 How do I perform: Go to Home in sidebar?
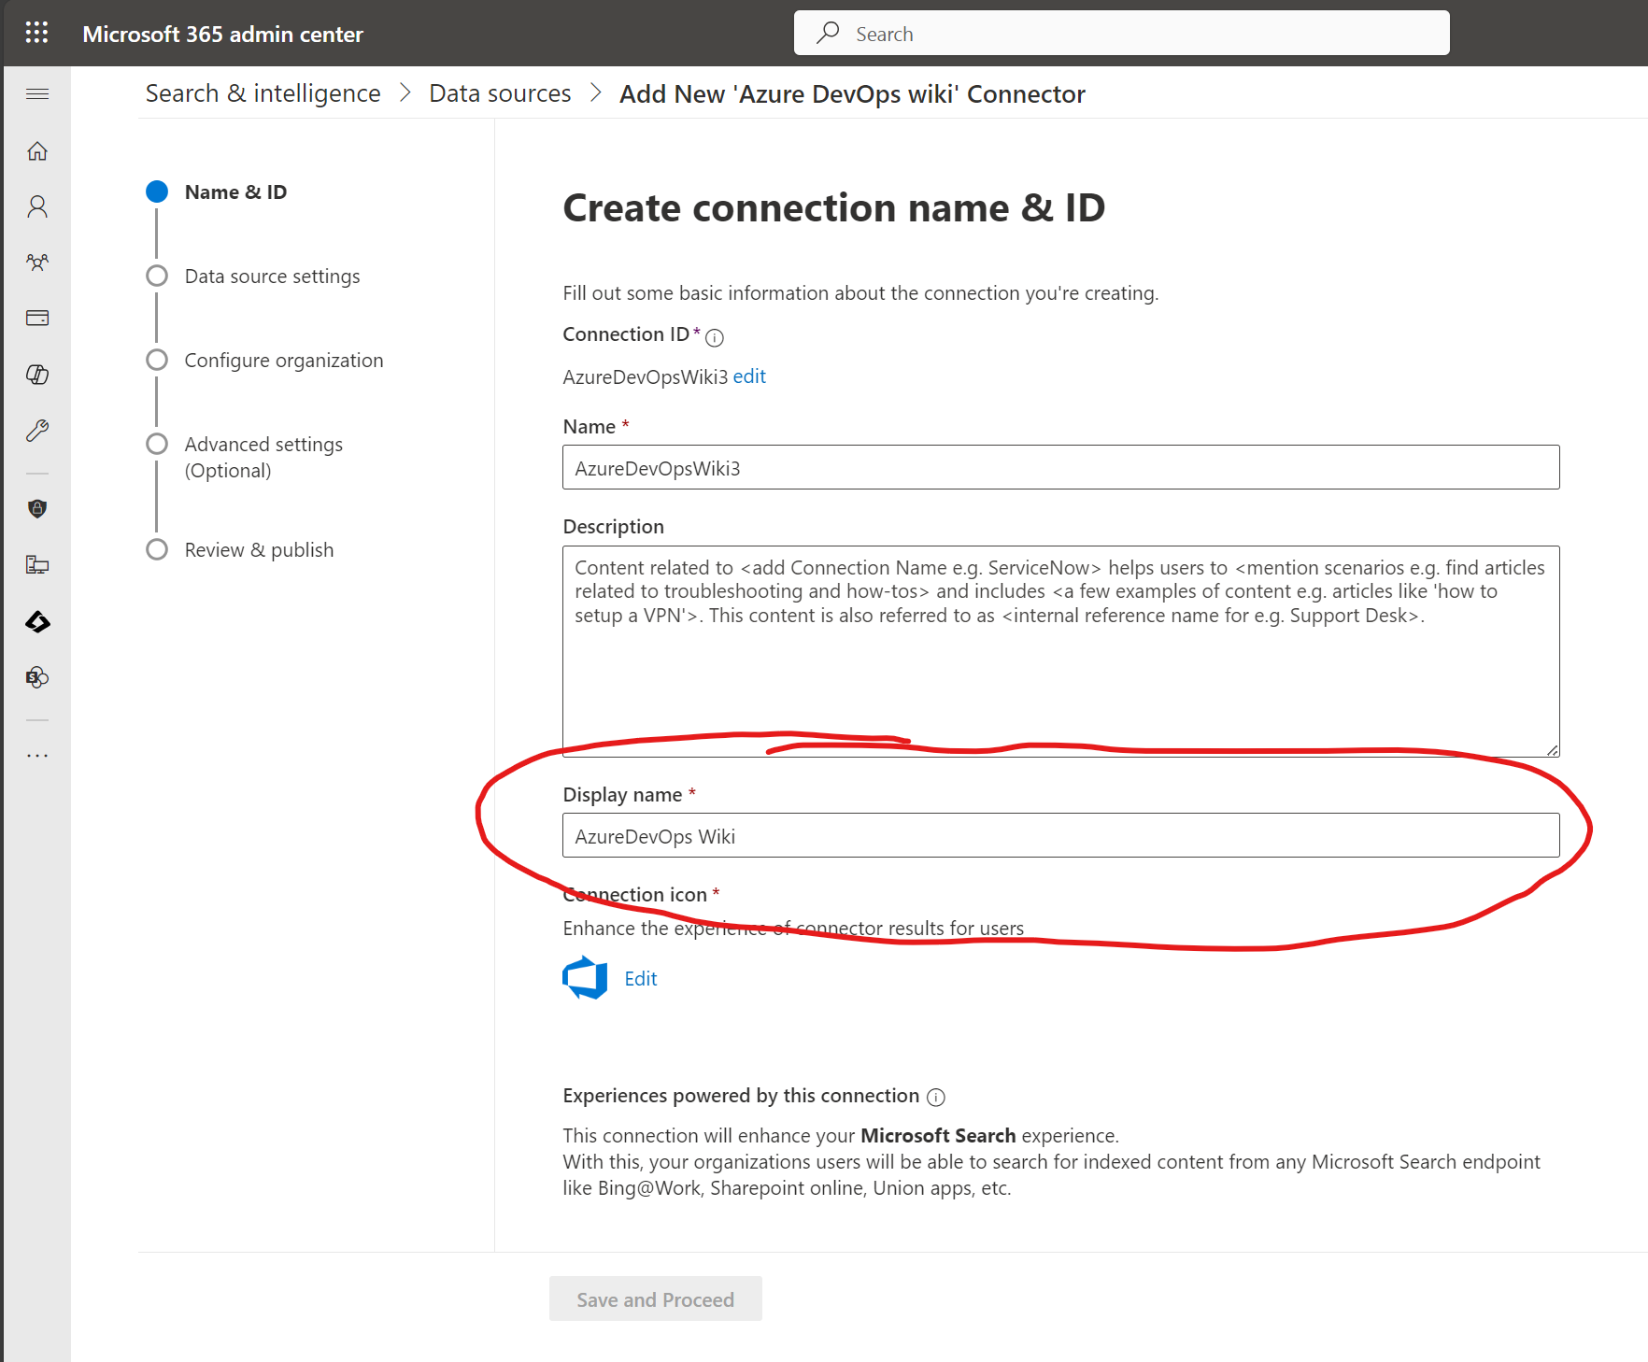click(x=37, y=151)
